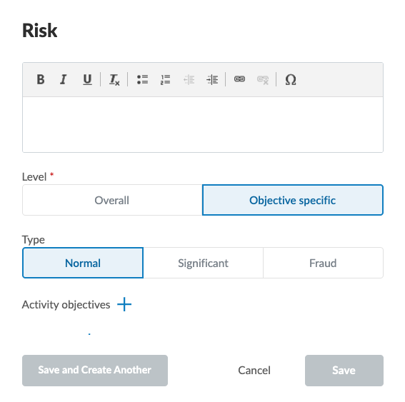Remove text formatting with the Tx icon

(x=114, y=79)
